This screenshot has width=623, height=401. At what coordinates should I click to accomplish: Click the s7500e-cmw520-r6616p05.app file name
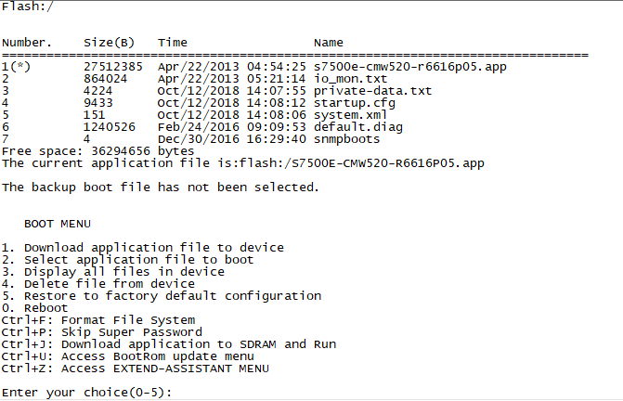pos(410,67)
